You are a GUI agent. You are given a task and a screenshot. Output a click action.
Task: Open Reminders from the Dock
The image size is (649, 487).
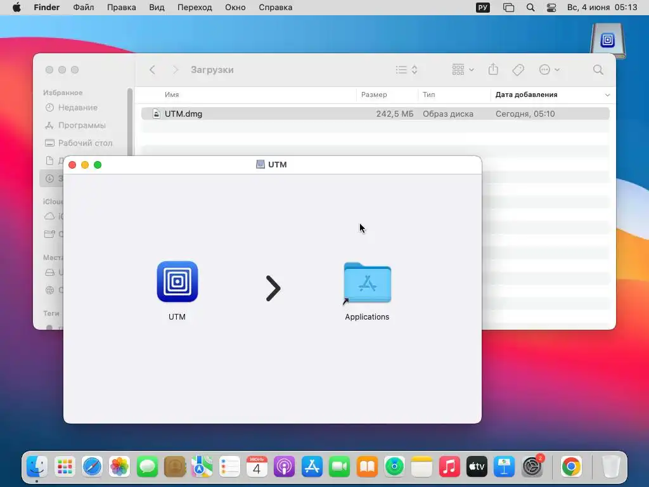[229, 467]
